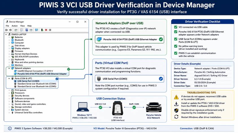Expand the Batteries node
The height and width of the screenshot is (133, 238).
(9, 37)
